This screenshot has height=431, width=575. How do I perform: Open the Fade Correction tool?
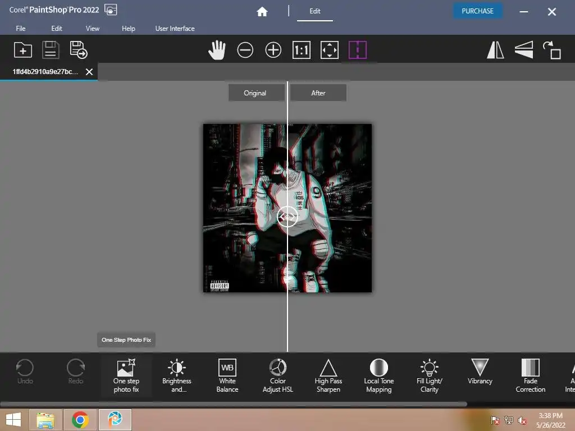[530, 375]
